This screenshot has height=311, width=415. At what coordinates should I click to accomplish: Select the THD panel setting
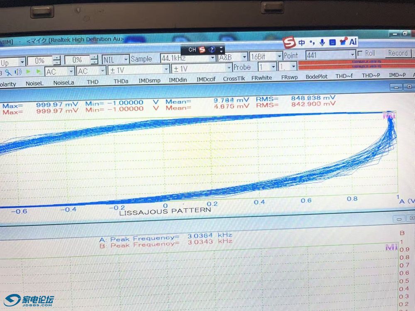pyautogui.click(x=93, y=82)
